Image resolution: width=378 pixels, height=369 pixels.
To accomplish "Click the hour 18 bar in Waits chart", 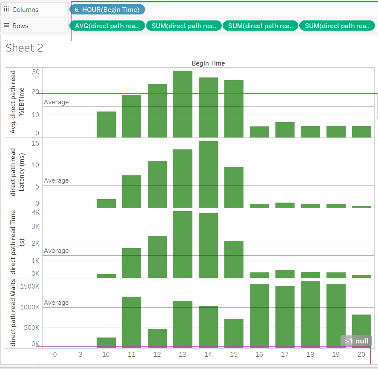I will [x=310, y=315].
